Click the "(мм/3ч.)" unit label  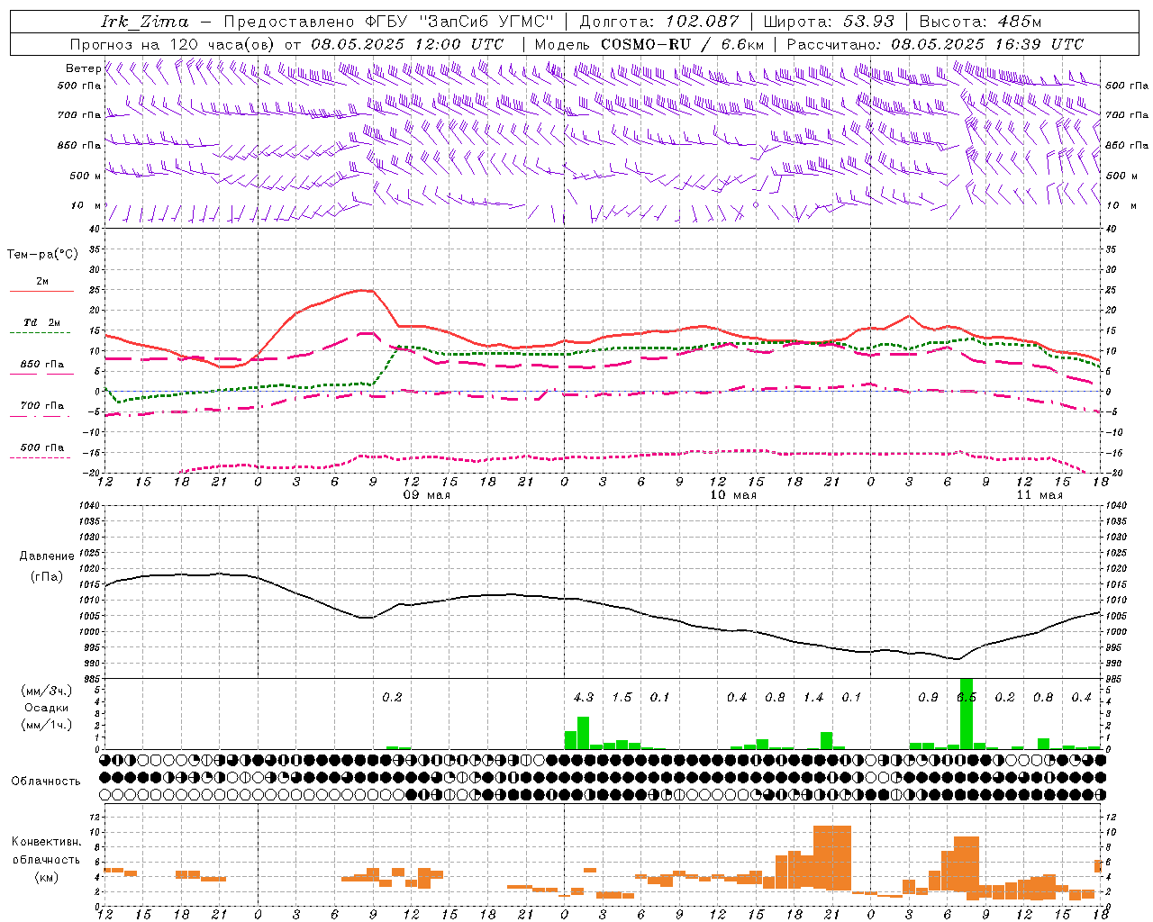coord(47,691)
